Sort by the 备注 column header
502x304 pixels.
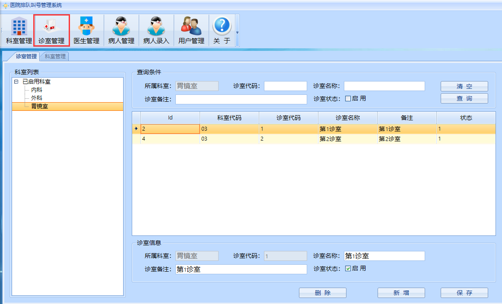click(407, 118)
